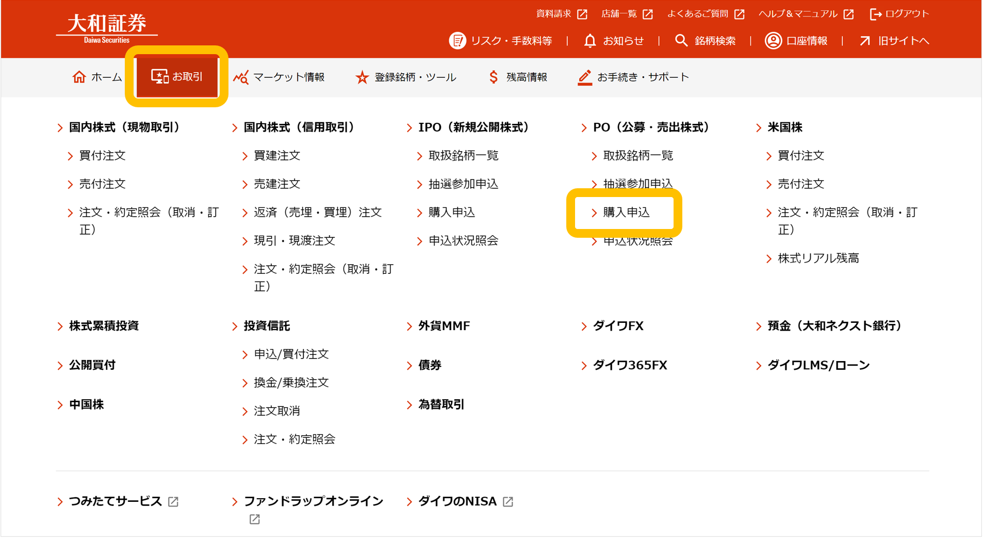Click the user icon for 口座情報
983x540 pixels.
773,41
